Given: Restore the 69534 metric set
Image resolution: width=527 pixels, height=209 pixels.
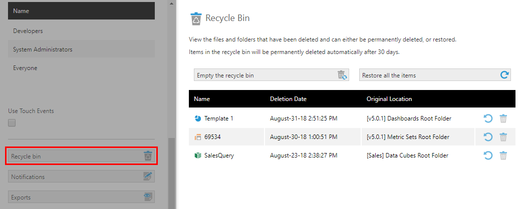Looking at the screenshot, I should pos(488,137).
